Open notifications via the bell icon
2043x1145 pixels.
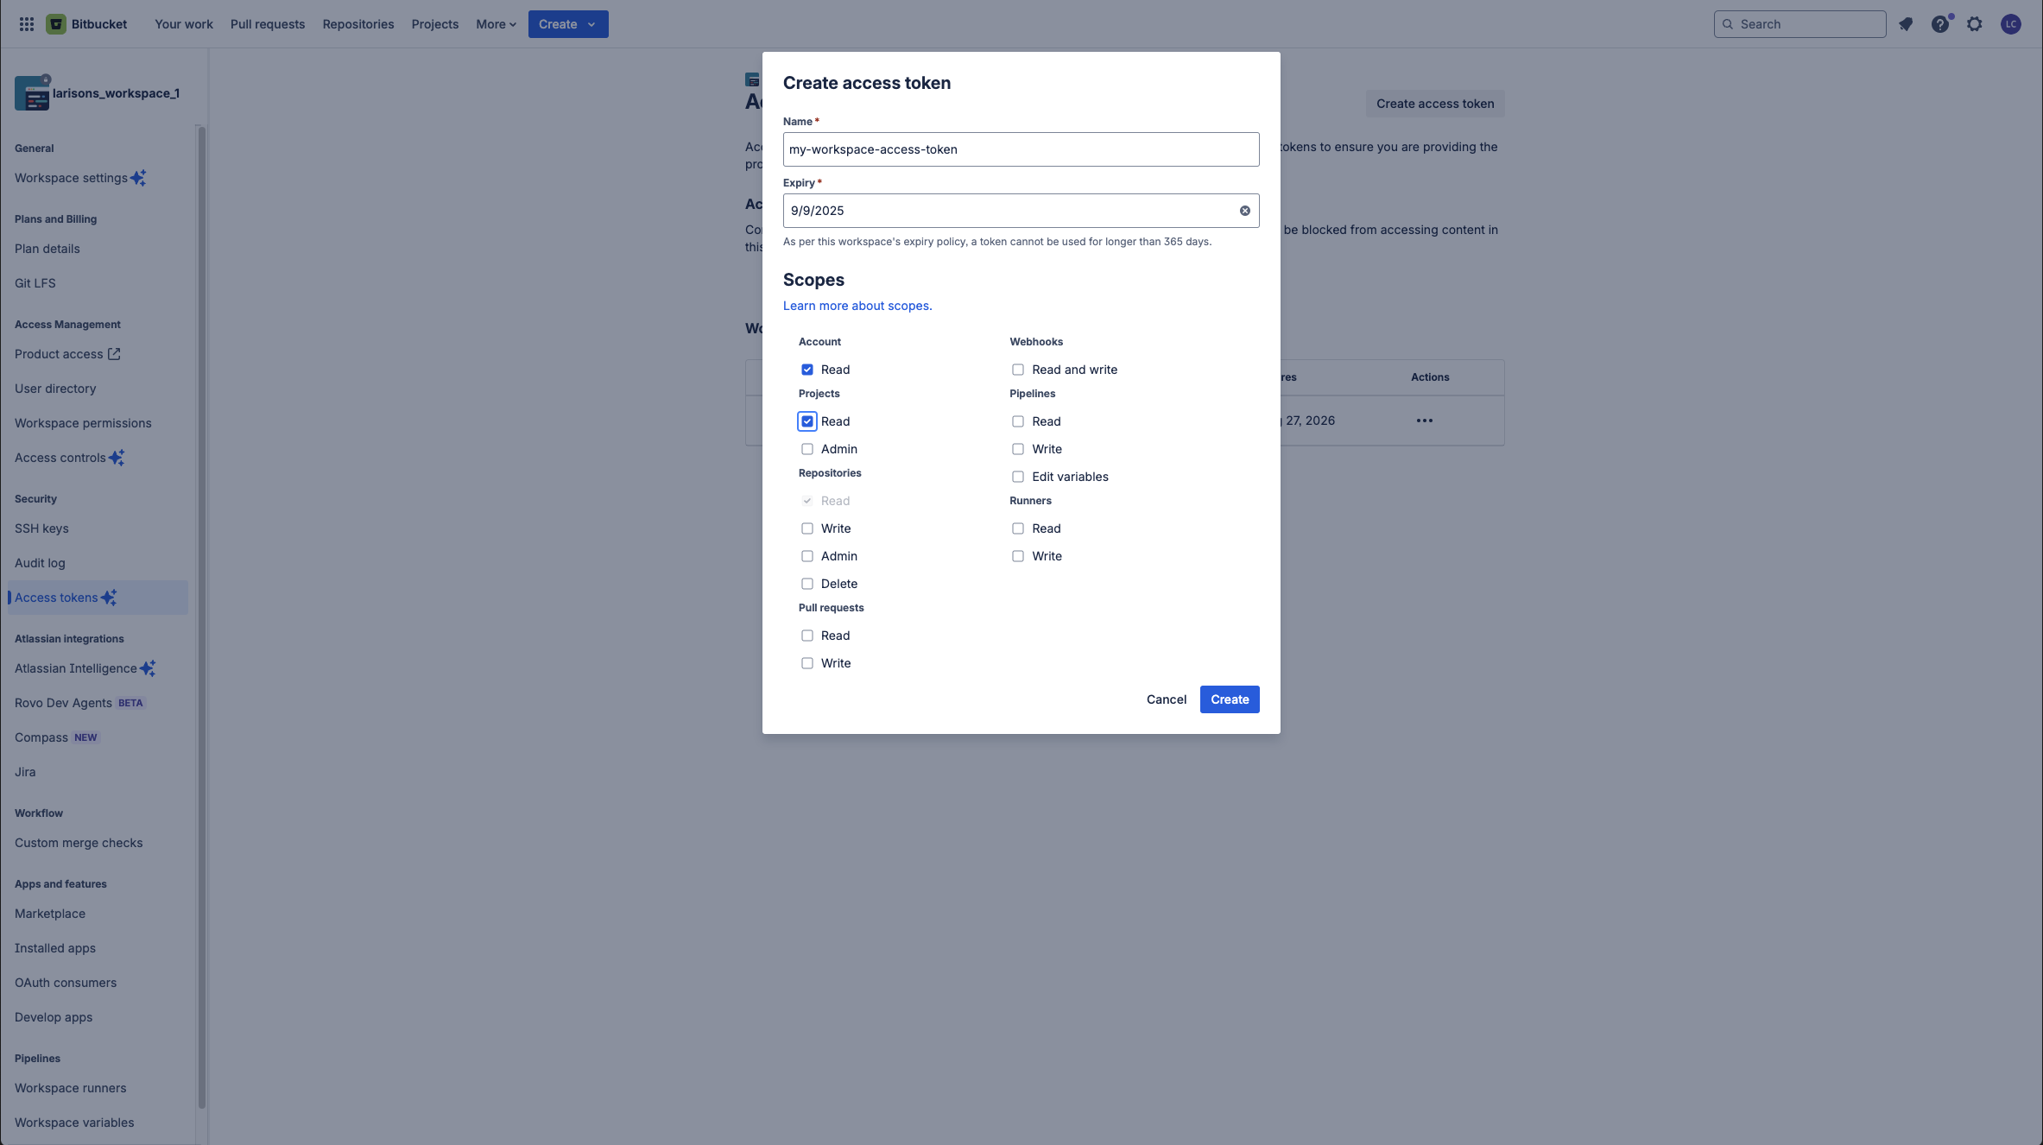(x=1906, y=24)
